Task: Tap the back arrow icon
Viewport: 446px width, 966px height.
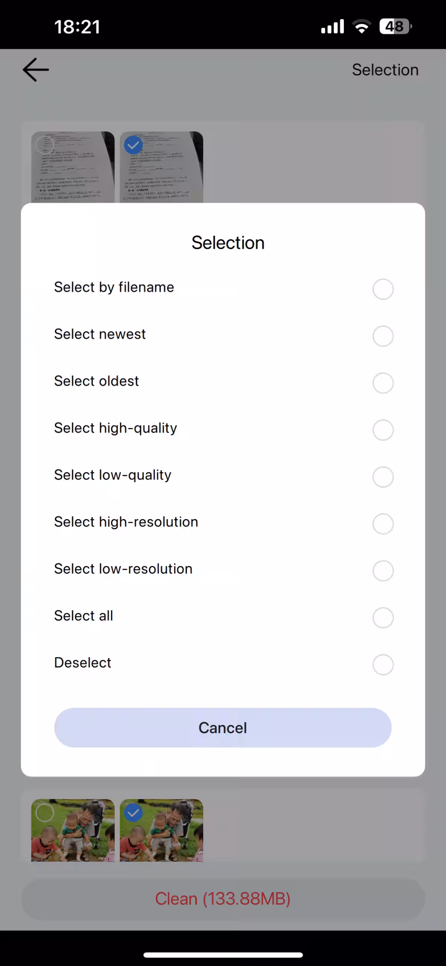Action: pyautogui.click(x=36, y=70)
